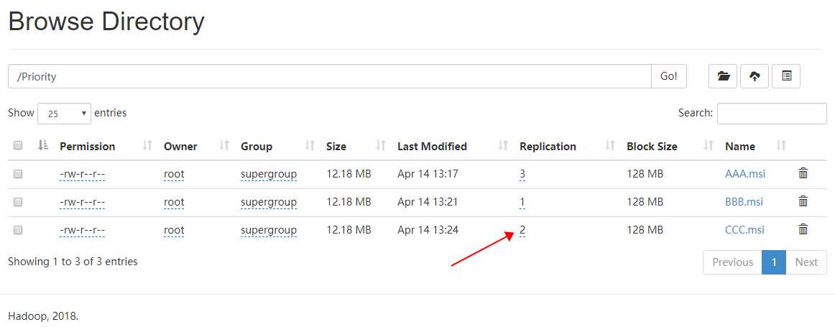The image size is (835, 327).
Task: Sort by Last Modified column
Action: click(x=502, y=146)
